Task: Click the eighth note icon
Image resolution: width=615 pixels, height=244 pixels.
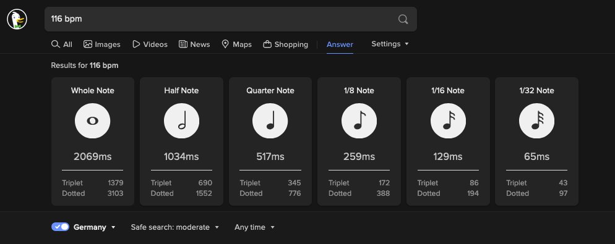Action: (359, 120)
